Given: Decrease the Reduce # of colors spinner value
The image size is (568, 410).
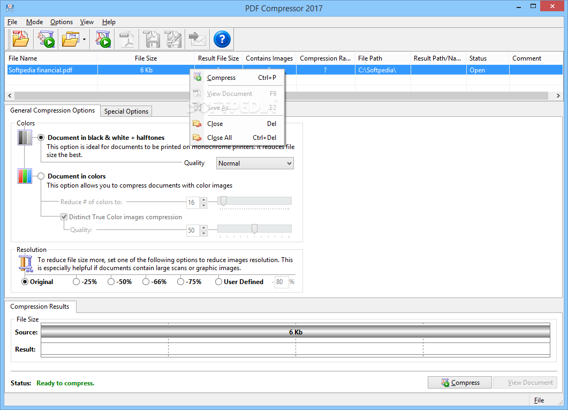Looking at the screenshot, I should (x=203, y=205).
